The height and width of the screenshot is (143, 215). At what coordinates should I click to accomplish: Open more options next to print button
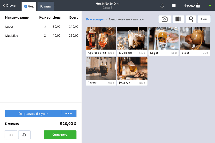click(x=11, y=135)
